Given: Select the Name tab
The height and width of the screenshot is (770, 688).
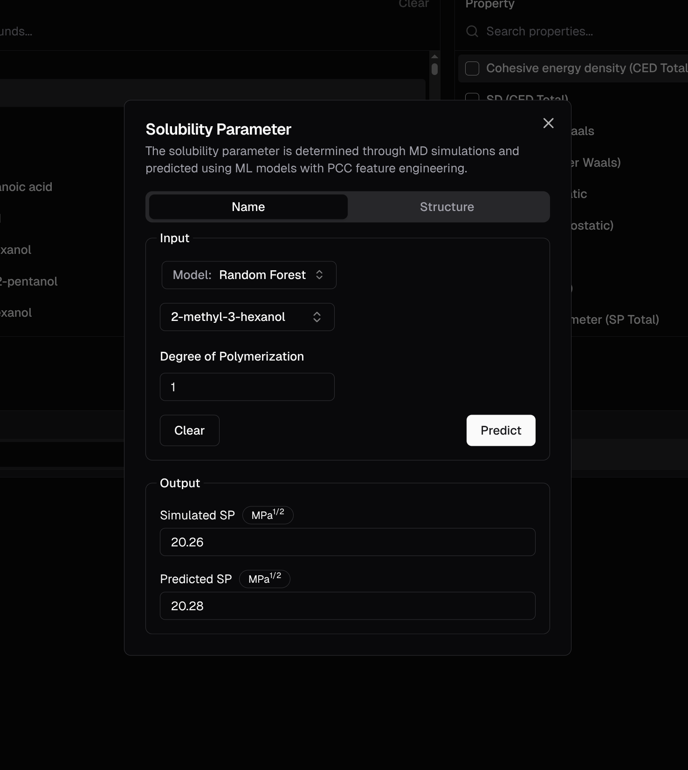Looking at the screenshot, I should point(248,207).
